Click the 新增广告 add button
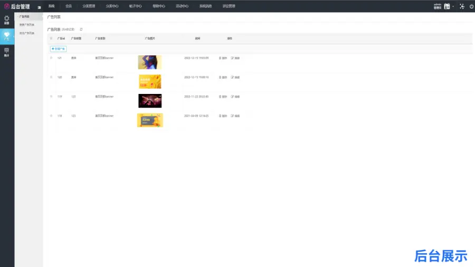Screen dimensions: 475x267 58,49
